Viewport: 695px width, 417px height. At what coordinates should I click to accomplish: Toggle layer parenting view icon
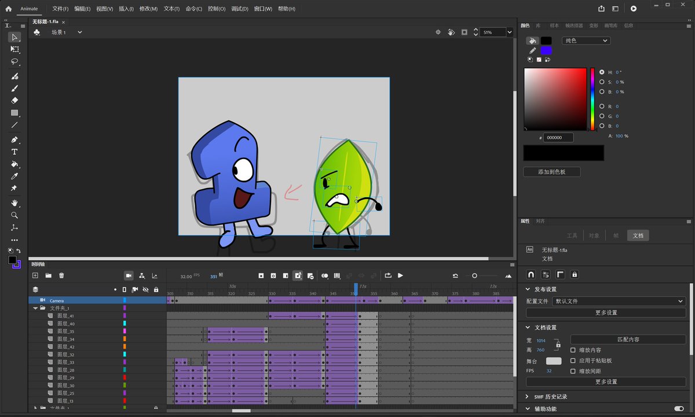(x=142, y=276)
